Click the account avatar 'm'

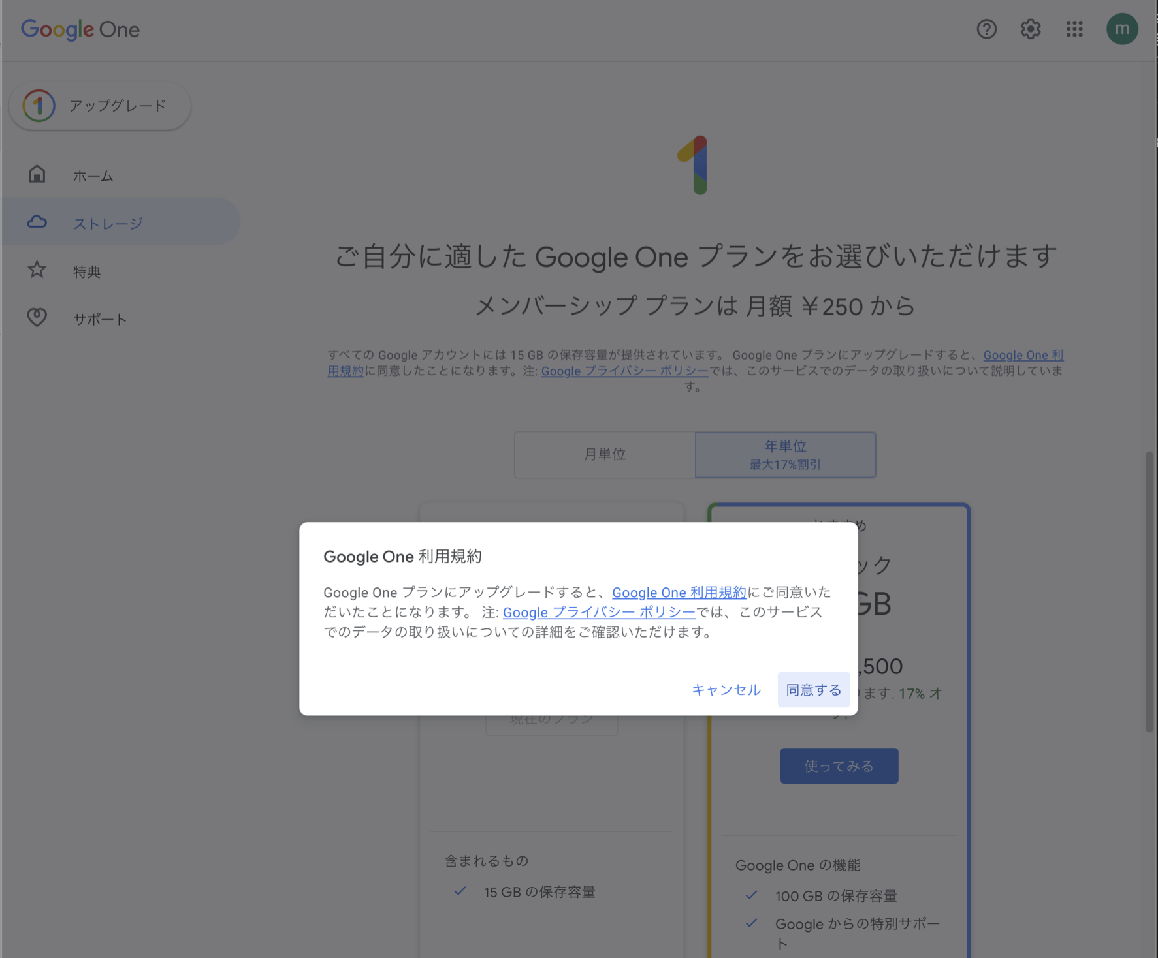click(x=1121, y=29)
